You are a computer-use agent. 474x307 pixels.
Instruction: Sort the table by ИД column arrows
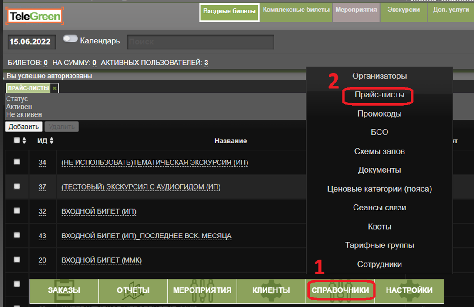[52, 141]
